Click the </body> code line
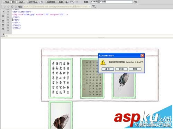The width and height of the screenshot is (173, 129). (x=17, y=25)
